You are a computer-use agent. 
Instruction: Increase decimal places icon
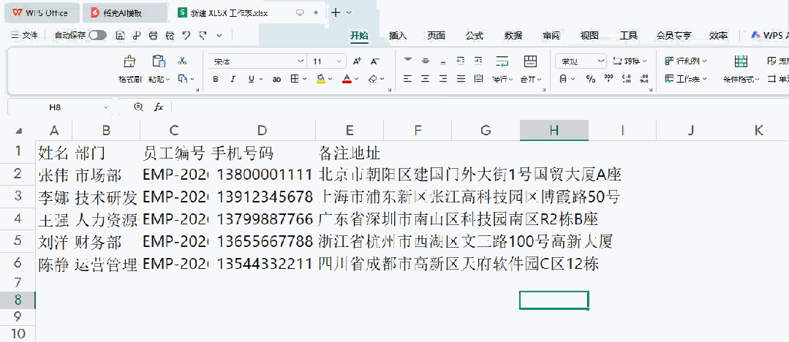(x=627, y=78)
